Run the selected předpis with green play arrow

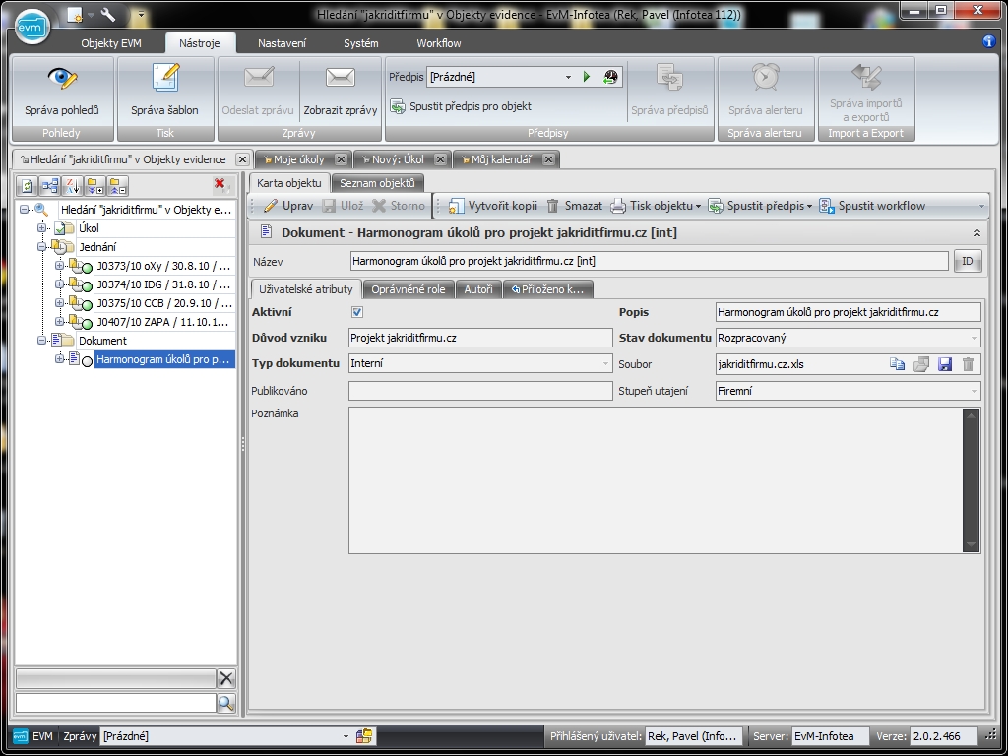click(x=587, y=77)
